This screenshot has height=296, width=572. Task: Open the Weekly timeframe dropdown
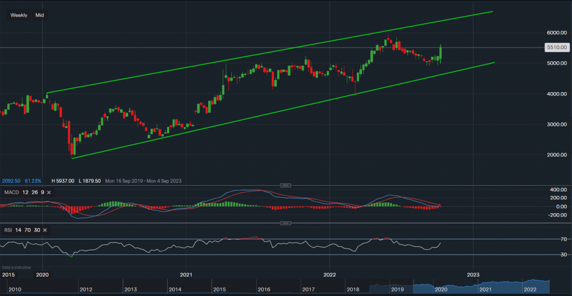click(x=18, y=15)
